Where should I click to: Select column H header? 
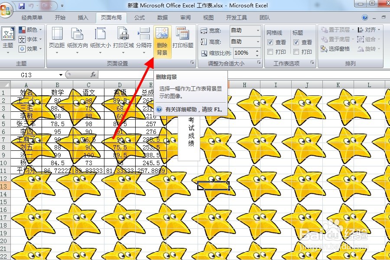244,85
